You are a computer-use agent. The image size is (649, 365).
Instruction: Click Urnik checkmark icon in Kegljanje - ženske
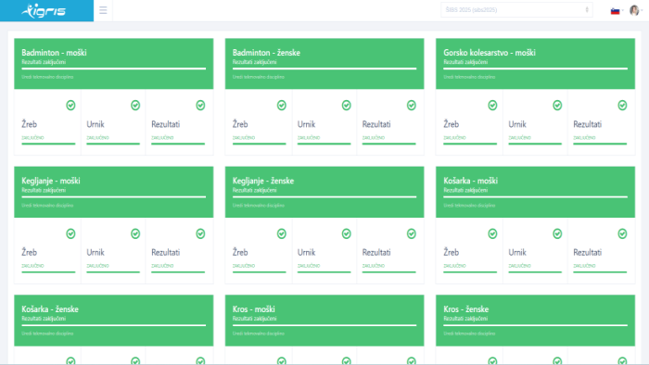[347, 234]
